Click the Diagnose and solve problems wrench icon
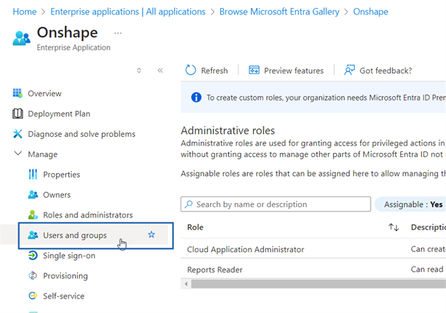 pyautogui.click(x=18, y=134)
